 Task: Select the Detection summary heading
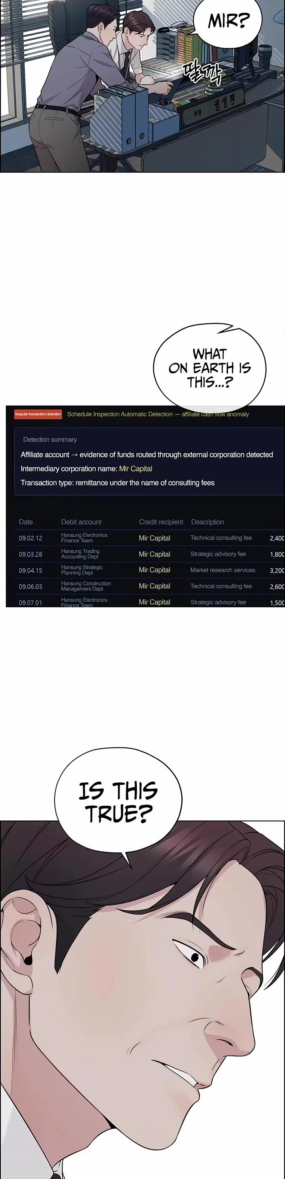pyautogui.click(x=50, y=439)
